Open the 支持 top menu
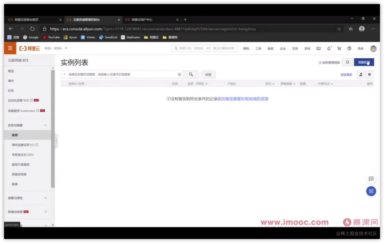 [x=295, y=48]
